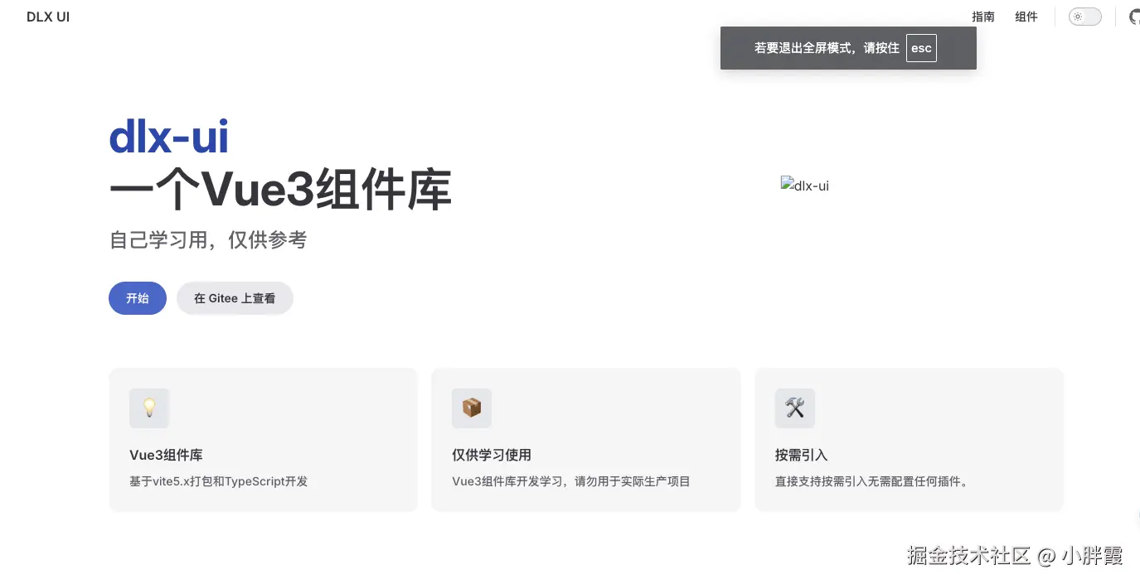Screen dimensions: 1140x584
Task: Click the sun icon inside theme switch
Action: (1078, 17)
